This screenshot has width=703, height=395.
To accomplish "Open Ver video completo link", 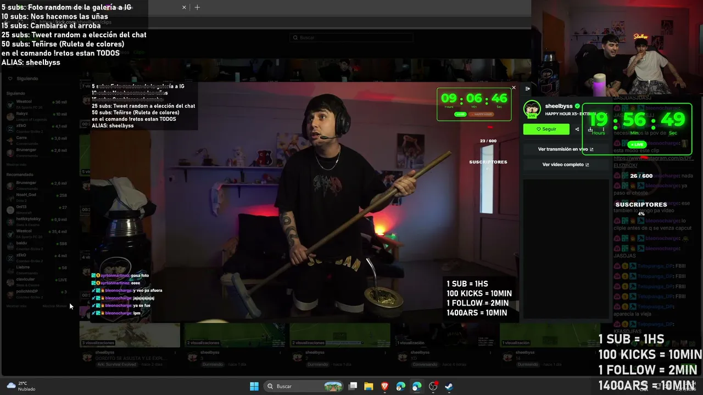I will tap(566, 165).
